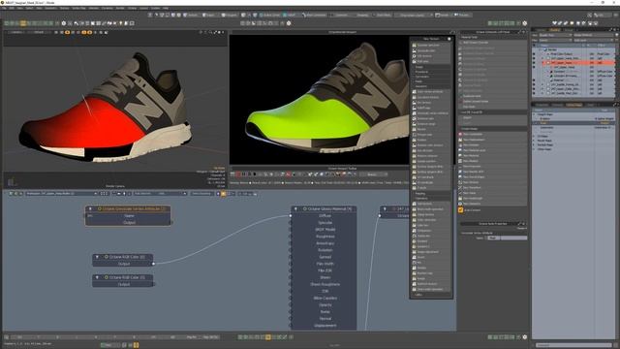Click Output socket of connected RGB Color node

click(x=153, y=264)
